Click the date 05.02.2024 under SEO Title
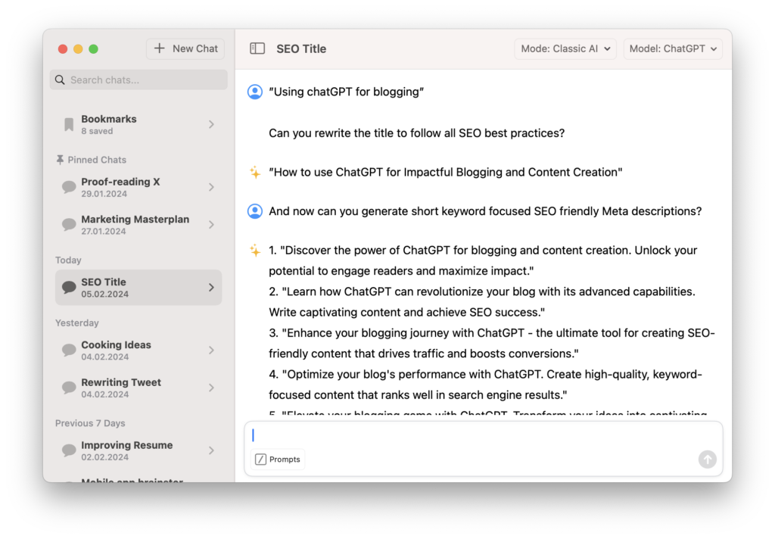The image size is (775, 539). (x=104, y=294)
